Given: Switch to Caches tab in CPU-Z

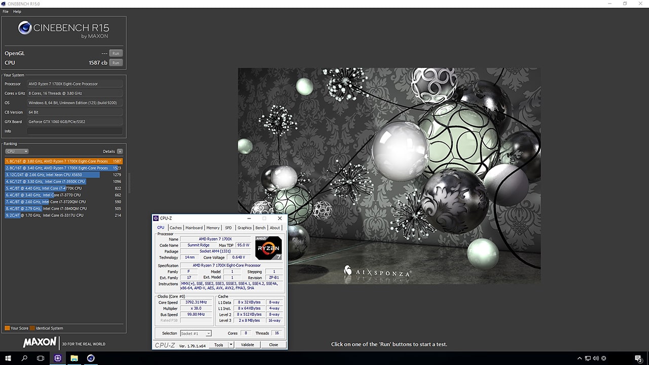Looking at the screenshot, I should [x=175, y=228].
